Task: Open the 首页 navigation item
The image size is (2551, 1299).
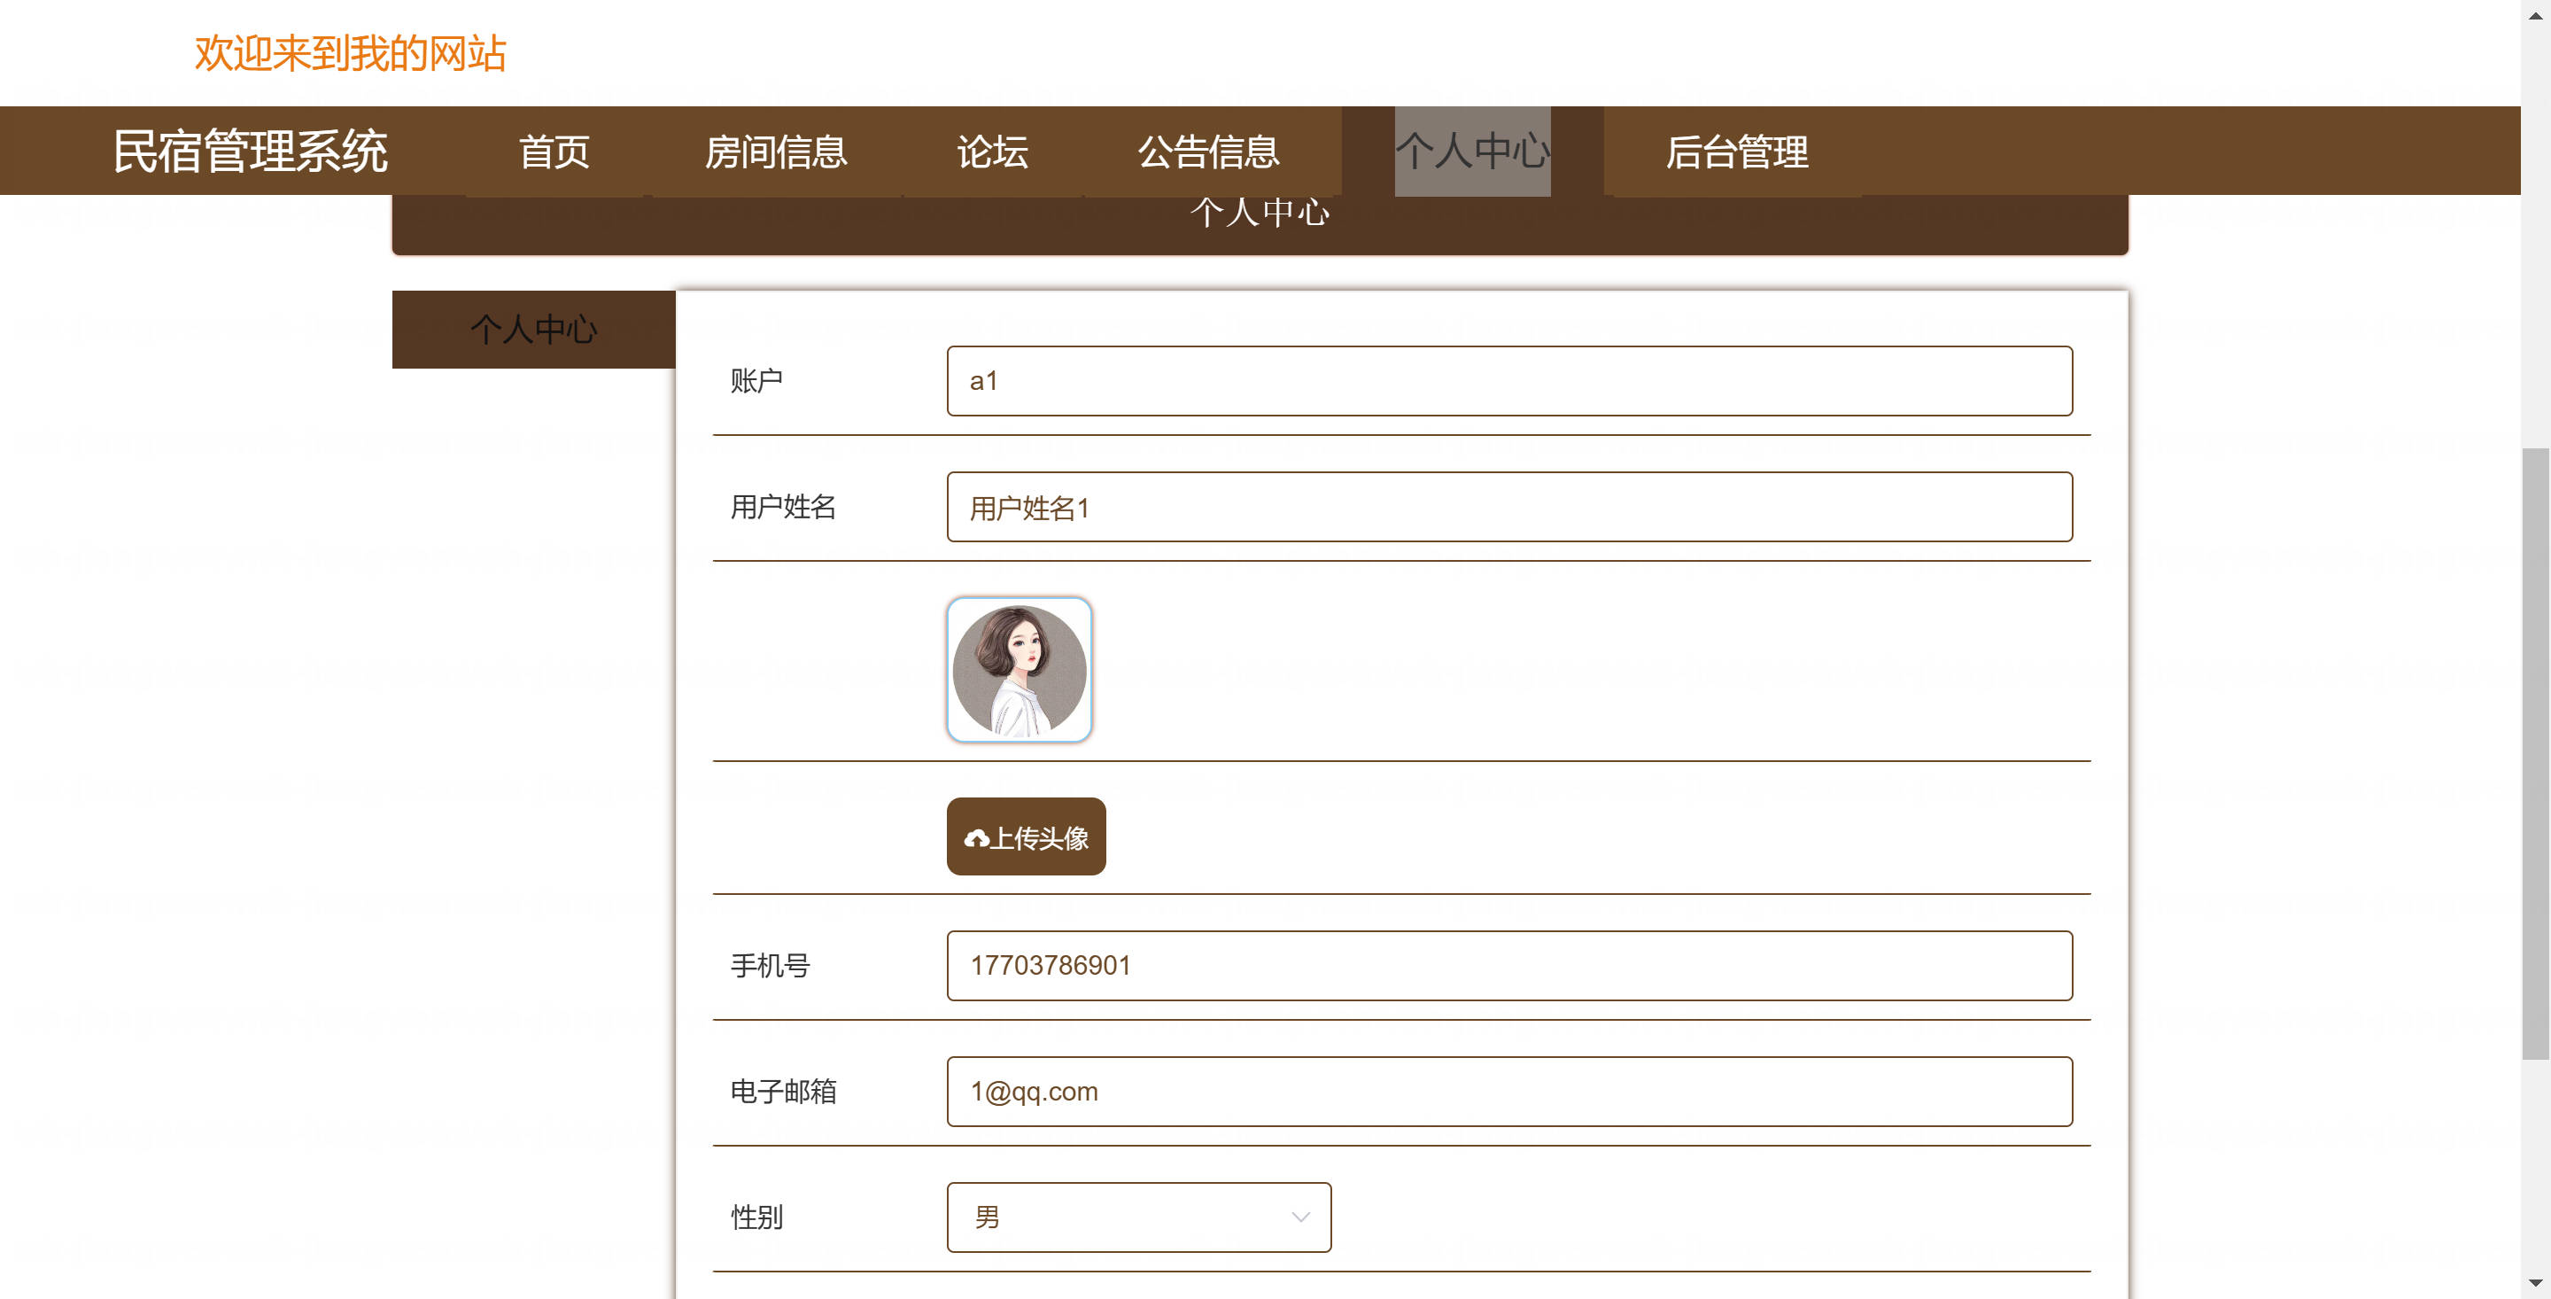Action: tap(554, 152)
